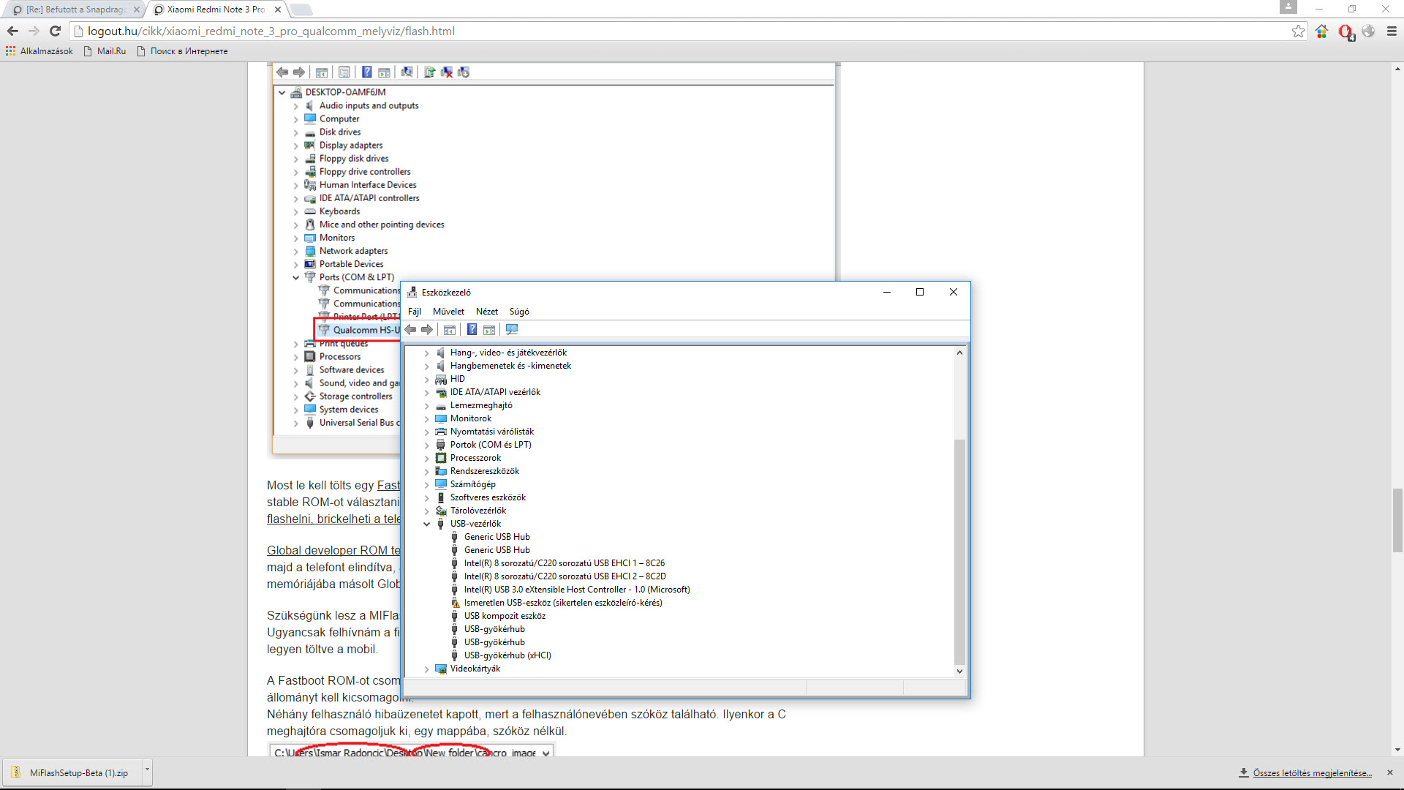This screenshot has height=790, width=1404.
Task: Expand the Tárolóvezérlők category
Action: [427, 511]
